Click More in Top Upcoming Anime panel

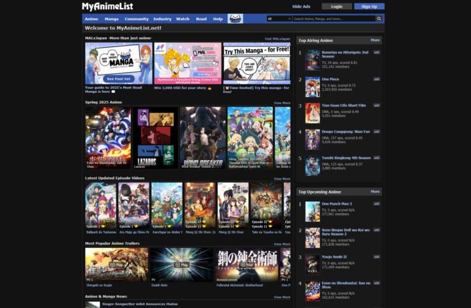[375, 192]
